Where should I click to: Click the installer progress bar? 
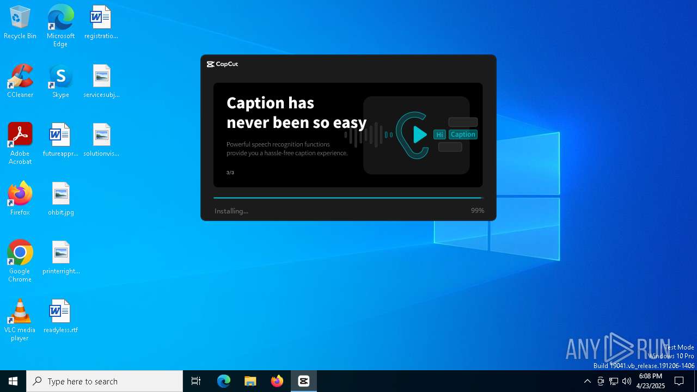(x=348, y=198)
